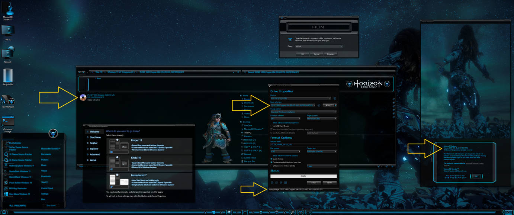Viewport: 514px width, 215px height.
Task: Open the Explorer page in StartAllBack
Action: pyautogui.click(x=94, y=149)
